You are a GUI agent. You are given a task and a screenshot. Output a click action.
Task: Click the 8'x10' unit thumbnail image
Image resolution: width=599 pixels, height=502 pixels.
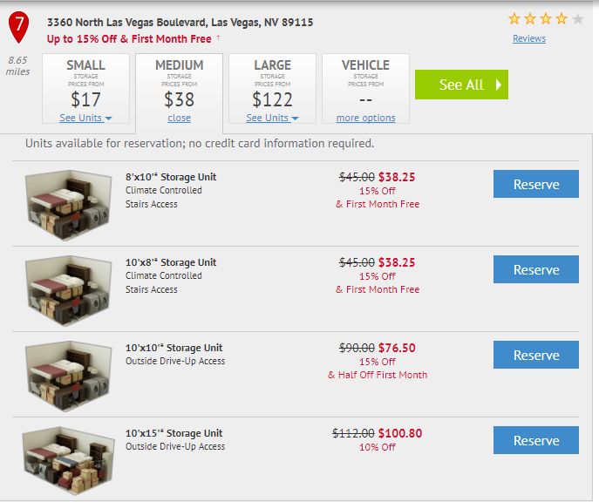click(67, 201)
